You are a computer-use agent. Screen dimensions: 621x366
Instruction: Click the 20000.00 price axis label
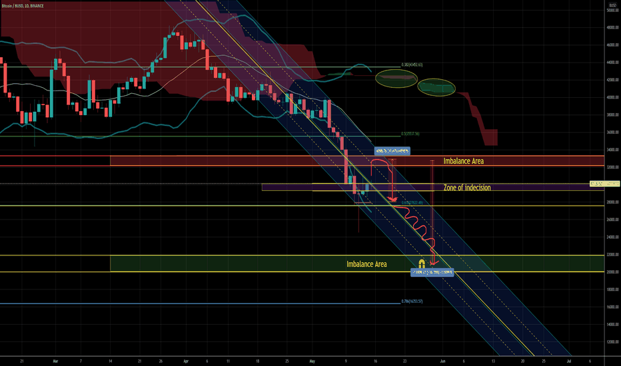point(612,272)
